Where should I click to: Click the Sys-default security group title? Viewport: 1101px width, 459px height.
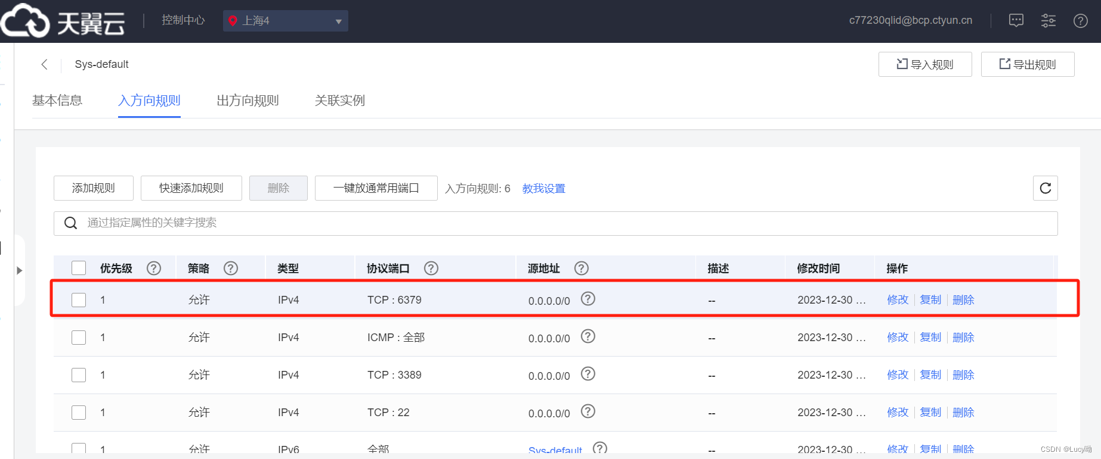pos(101,64)
